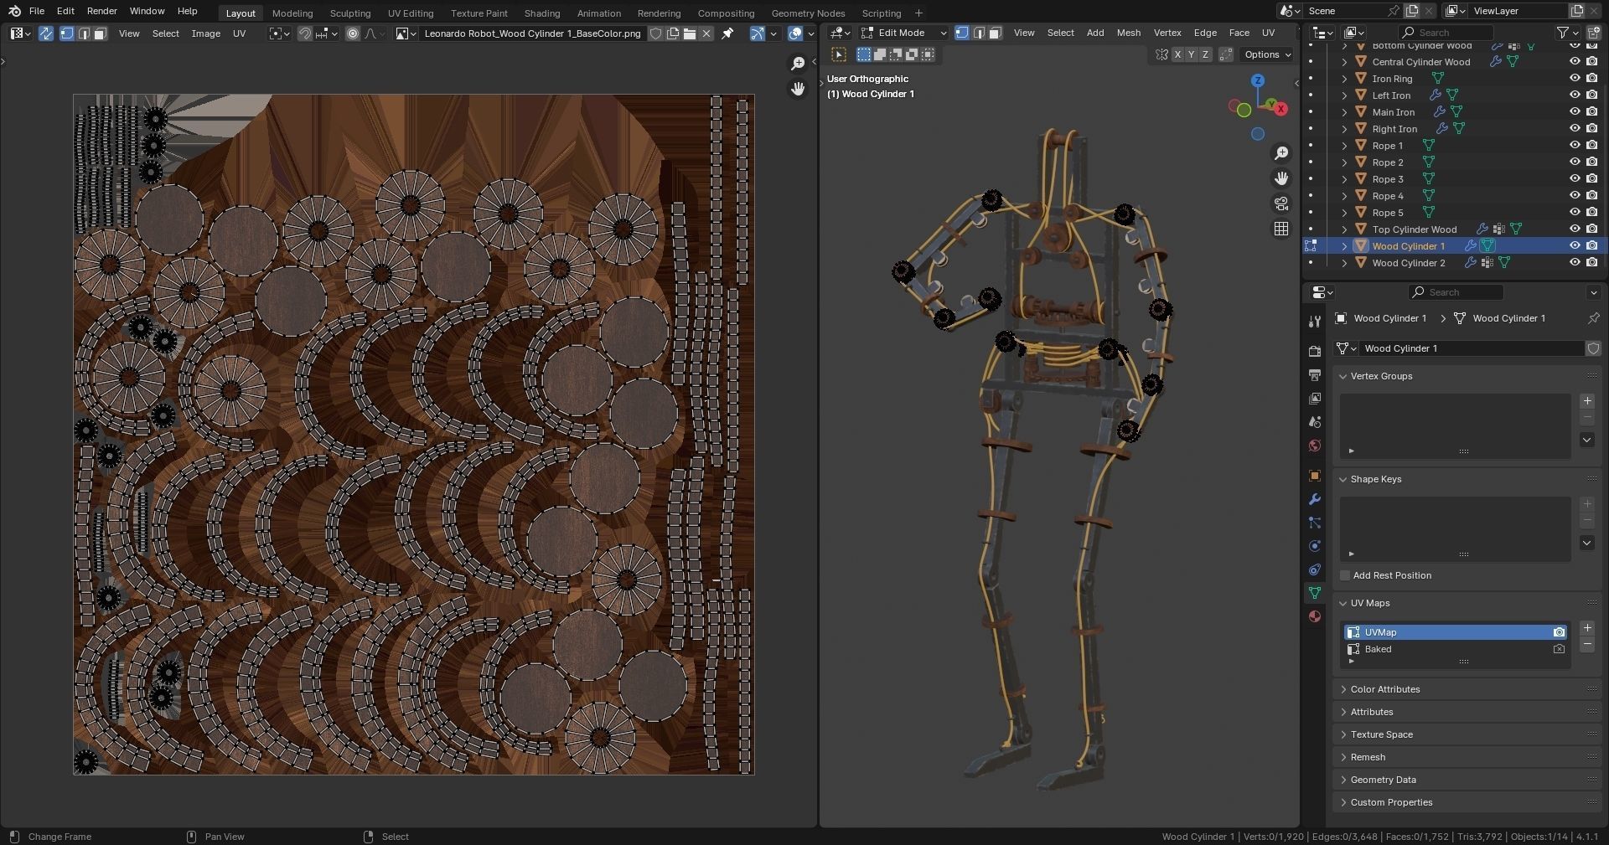1609x845 pixels.
Task: Open the viewport Options dropdown
Action: 1267,54
